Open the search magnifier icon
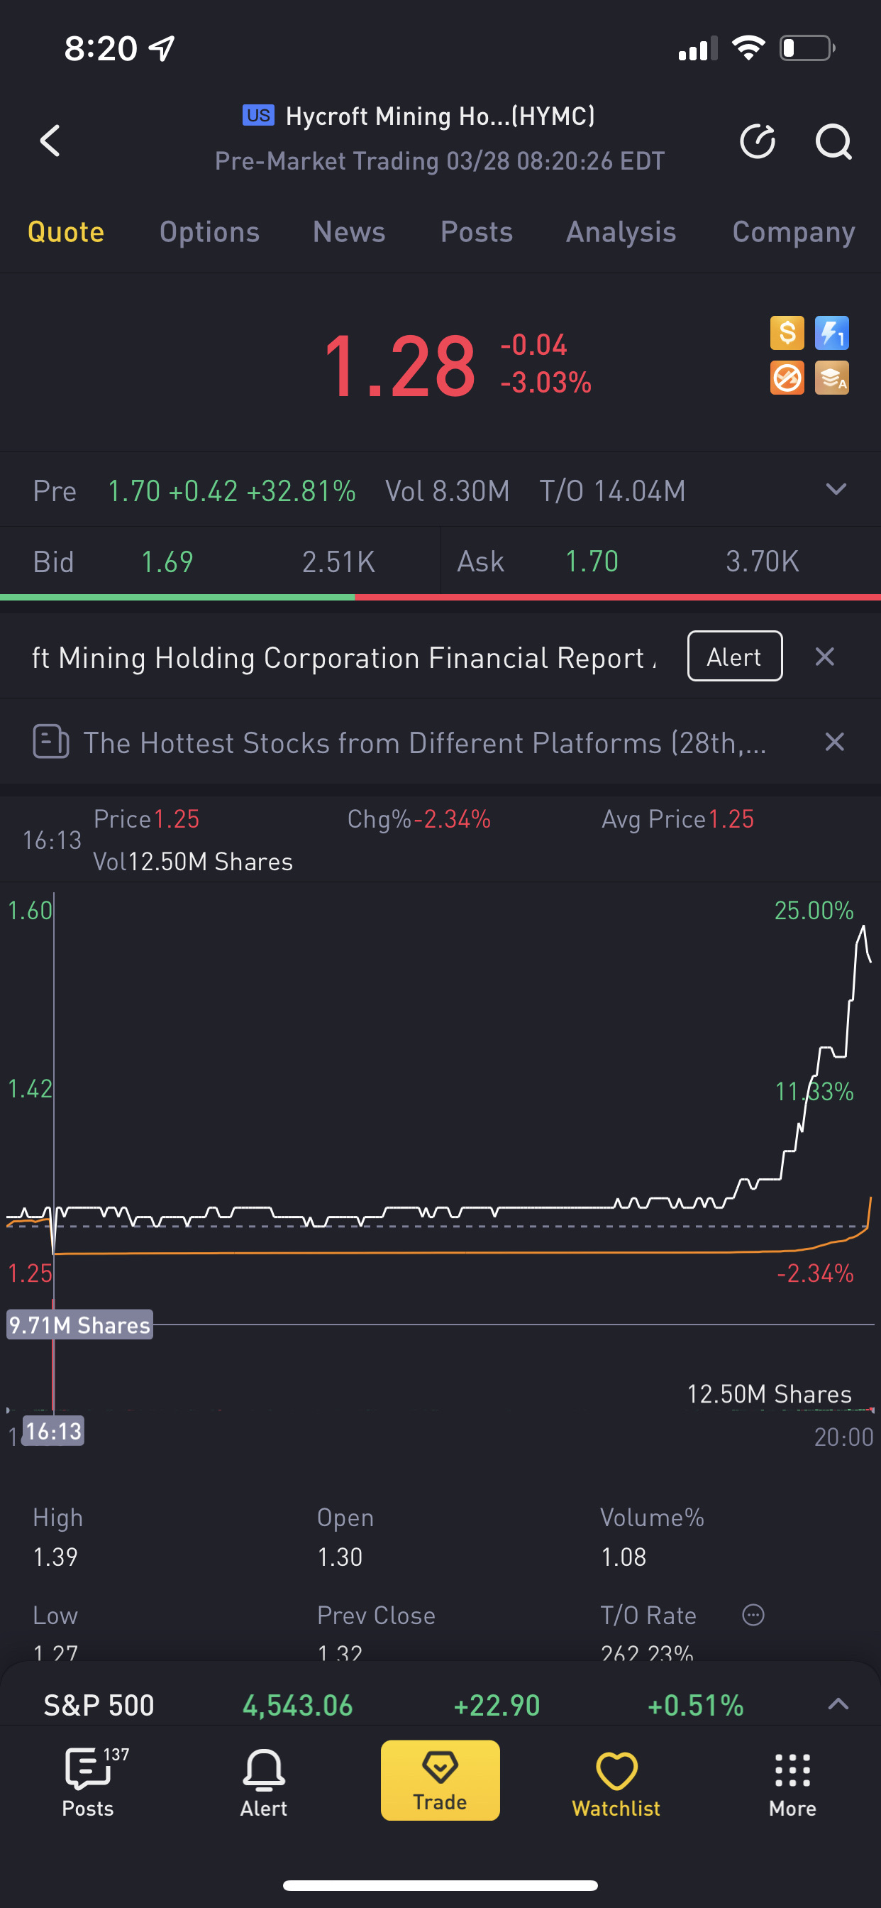The image size is (881, 1908). pos(833,141)
